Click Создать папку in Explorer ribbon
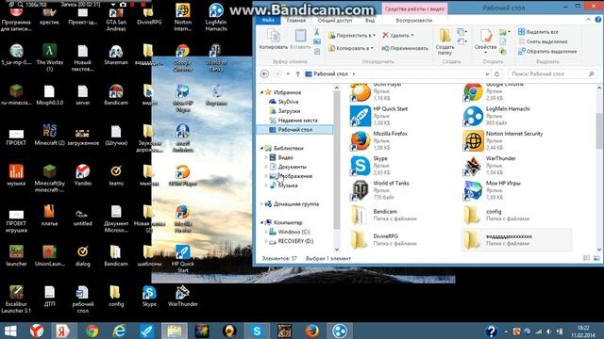The height and width of the screenshot is (339, 604). [445, 41]
